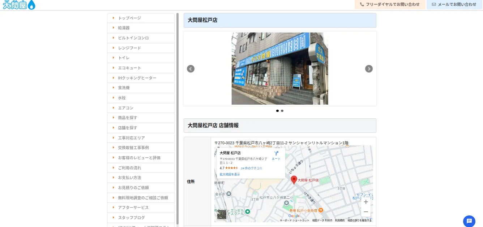This screenshot has width=483, height=227.
Task: Open 無料現地調査のご相談ご依頼 sidebar item
Action: pyautogui.click(x=141, y=198)
